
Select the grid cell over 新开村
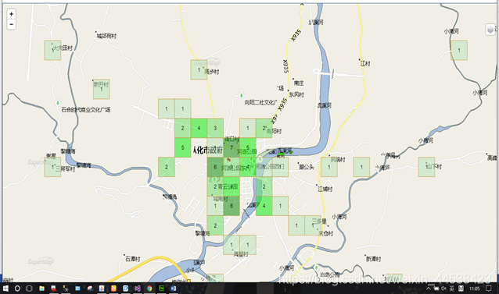[x=102, y=89]
